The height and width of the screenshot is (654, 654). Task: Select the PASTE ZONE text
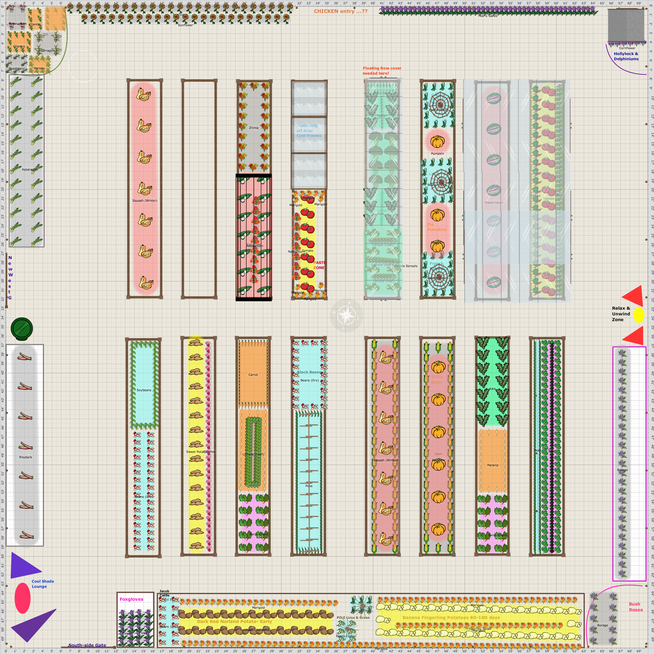pyautogui.click(x=319, y=265)
